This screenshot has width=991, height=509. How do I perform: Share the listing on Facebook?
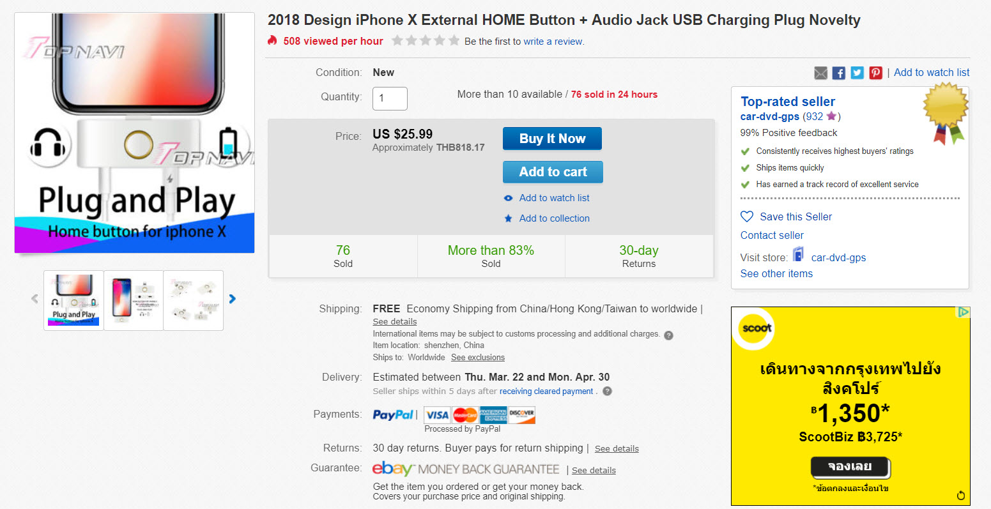tap(838, 72)
